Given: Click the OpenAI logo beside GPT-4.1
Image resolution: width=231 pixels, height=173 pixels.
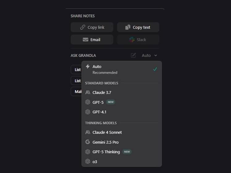Looking at the screenshot, I should coord(88,112).
